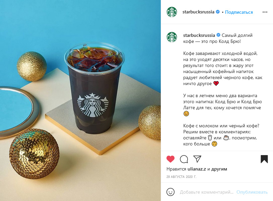Share post via the paper plane icon
The image size is (273, 201).
pos(197,159)
